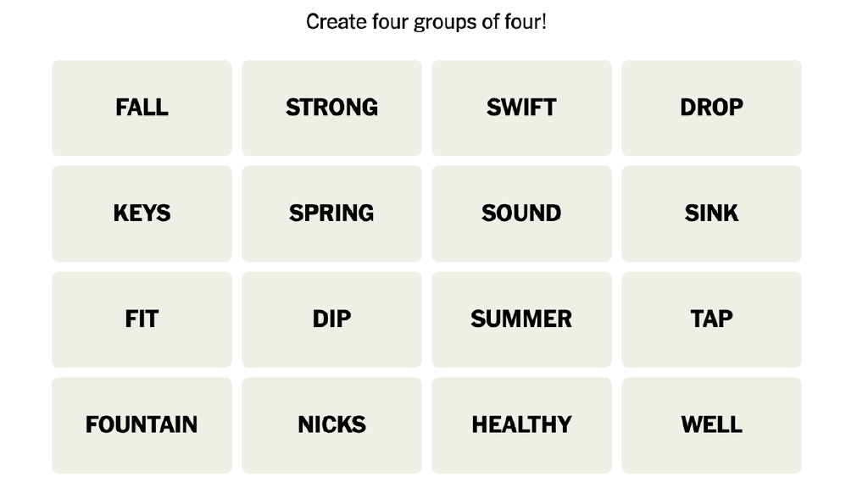Mark the FOUNTAIN card as selected
Viewport: 868px width, 488px height.
point(142,425)
